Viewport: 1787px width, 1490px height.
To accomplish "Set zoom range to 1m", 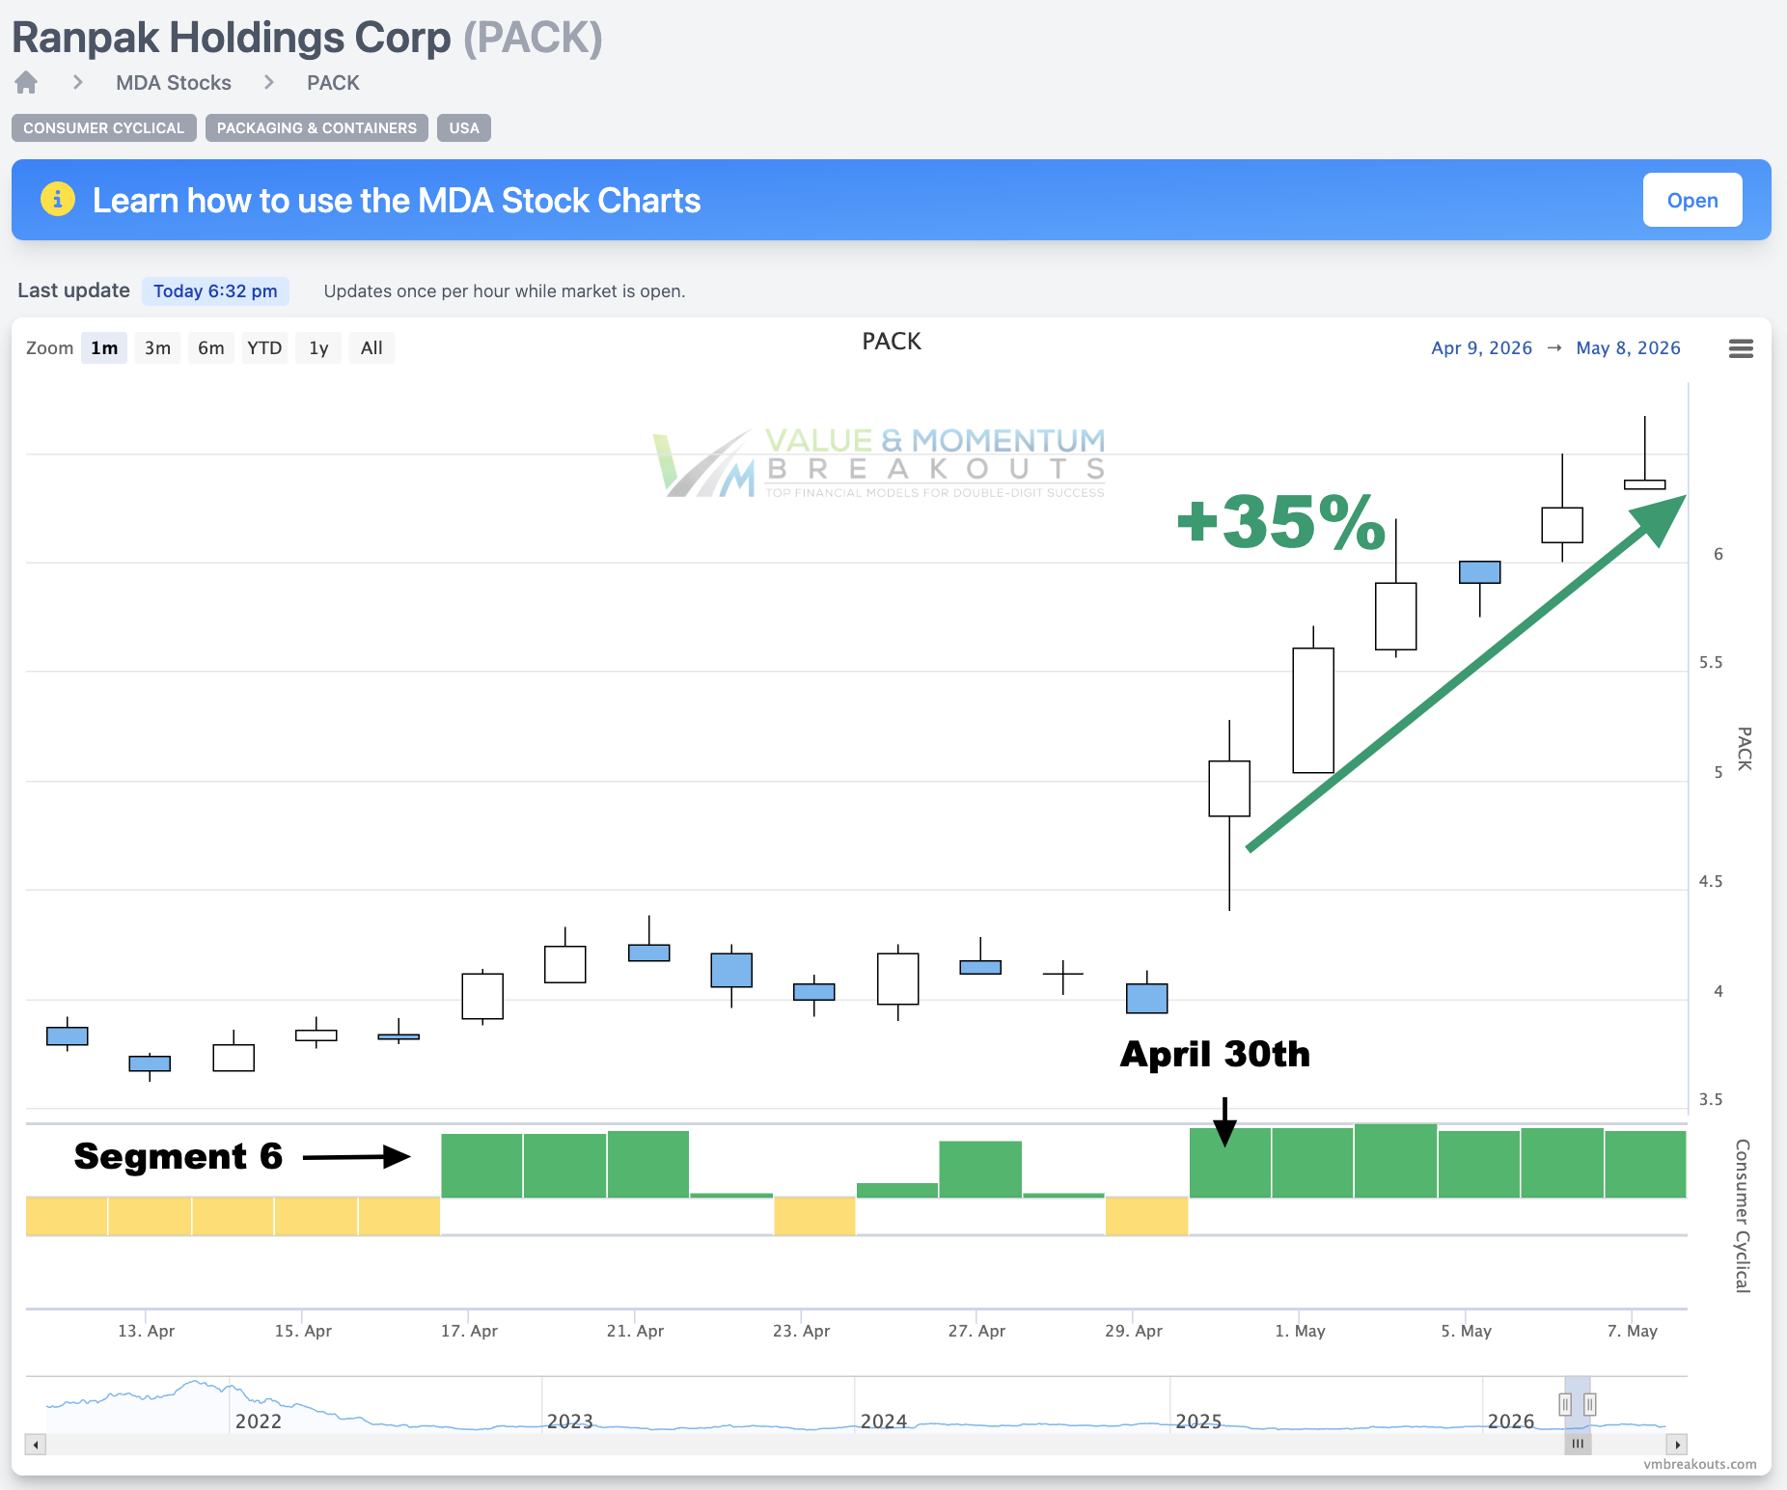I will [104, 348].
